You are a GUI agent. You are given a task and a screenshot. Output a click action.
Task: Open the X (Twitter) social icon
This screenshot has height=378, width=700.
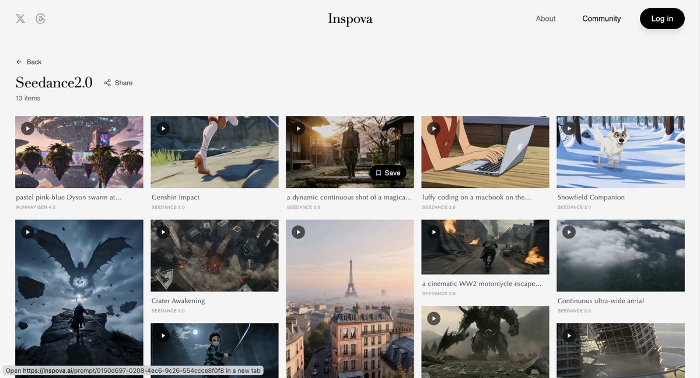coord(20,19)
